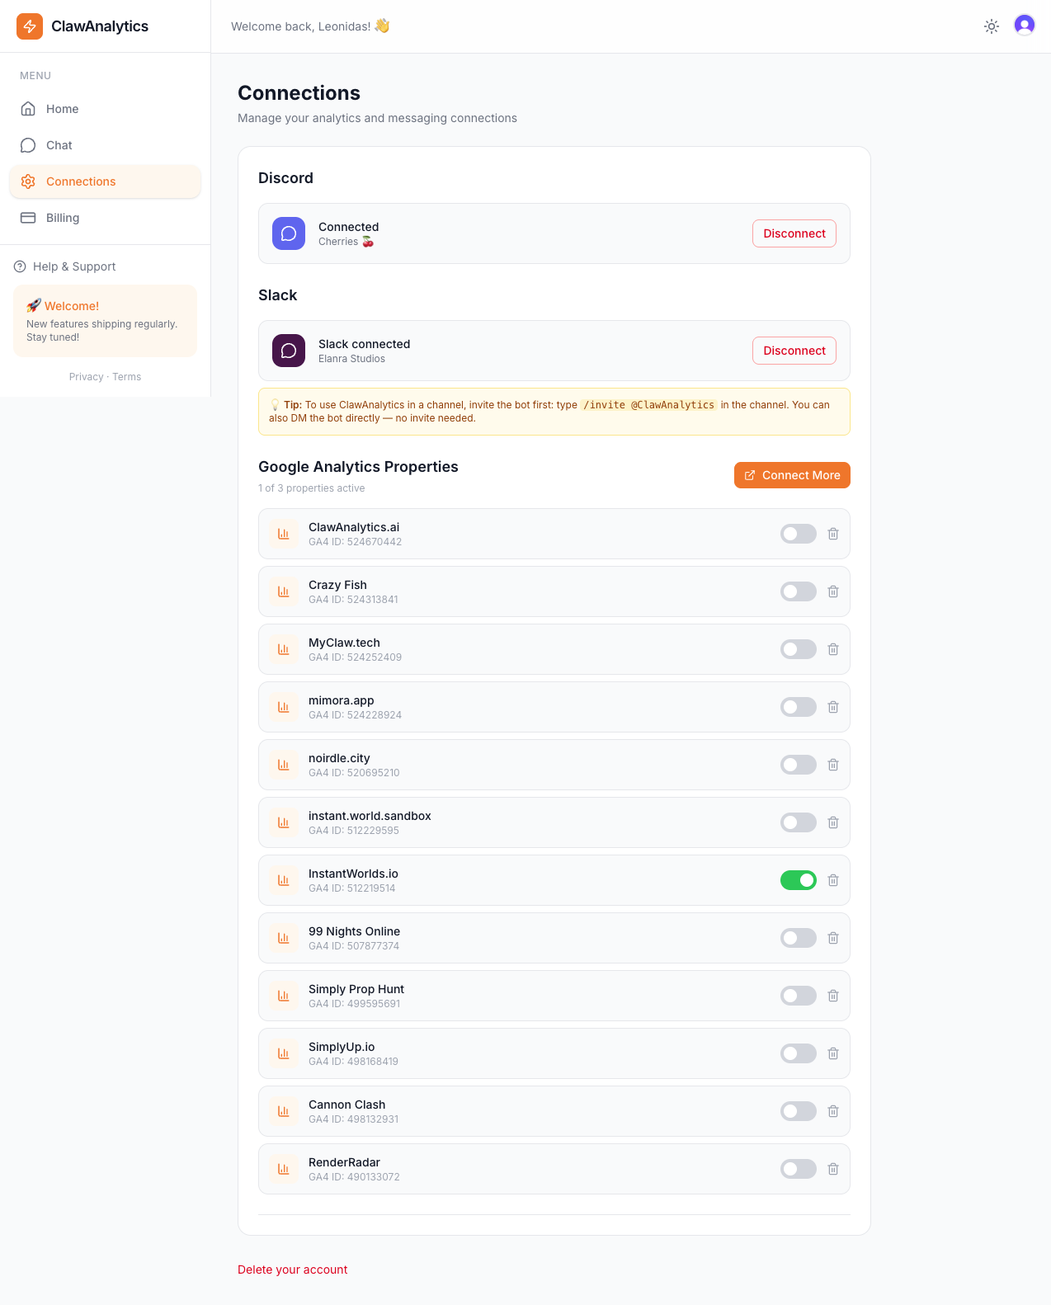Select Billing in the menu
Viewport: 1051px width, 1305px height.
click(x=62, y=218)
